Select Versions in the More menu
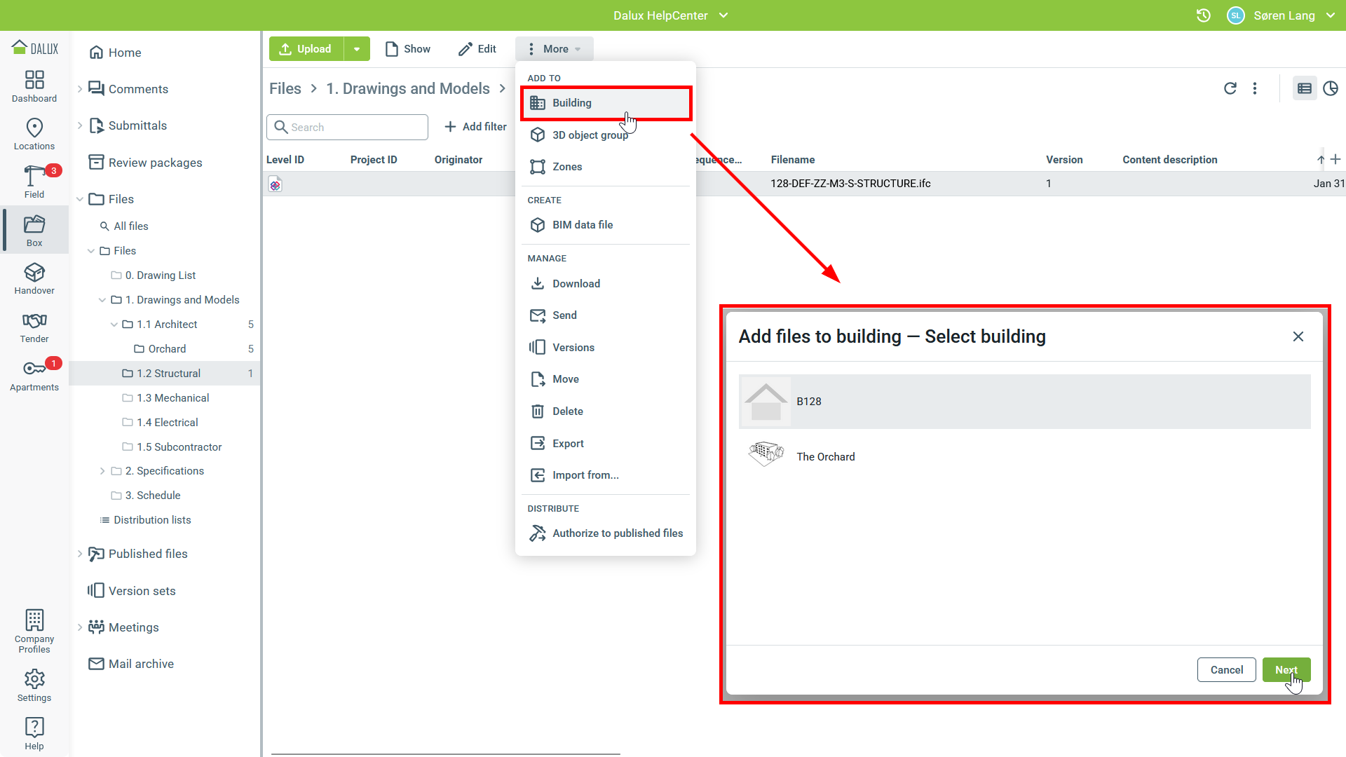Screen dimensions: 1346x757 pos(573,348)
